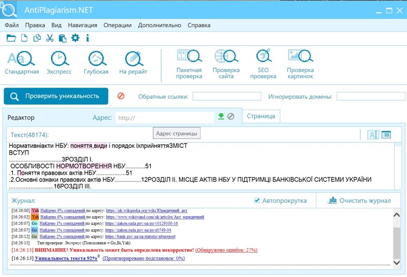Switch to the Редактор tab
Screen dimensions: 407x277
[21, 117]
